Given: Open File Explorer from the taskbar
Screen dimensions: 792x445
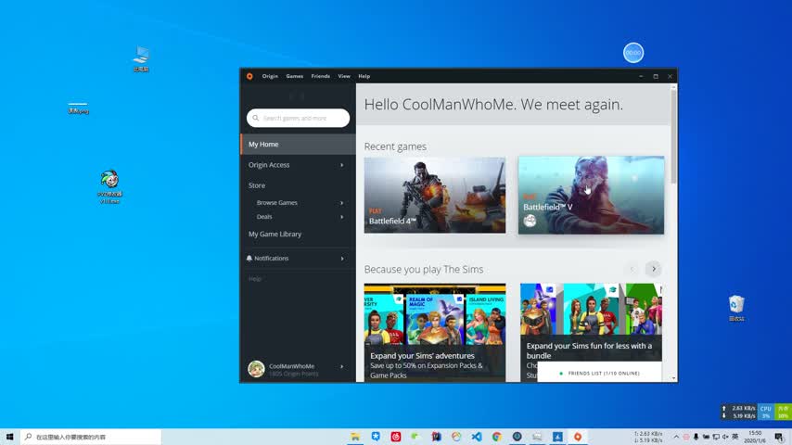Looking at the screenshot, I should pos(355,437).
